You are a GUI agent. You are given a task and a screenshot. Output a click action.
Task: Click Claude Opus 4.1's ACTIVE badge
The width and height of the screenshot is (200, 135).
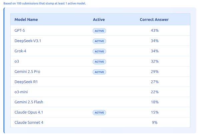pyautogui.click(x=99, y=113)
